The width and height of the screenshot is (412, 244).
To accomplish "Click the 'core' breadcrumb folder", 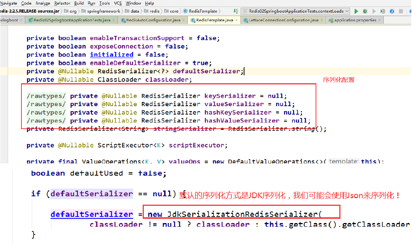I will [x=171, y=11].
